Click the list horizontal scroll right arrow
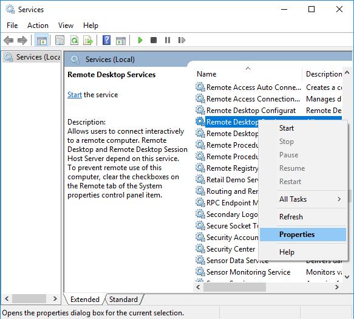Image resolution: width=354 pixels, height=319 pixels. click(337, 287)
